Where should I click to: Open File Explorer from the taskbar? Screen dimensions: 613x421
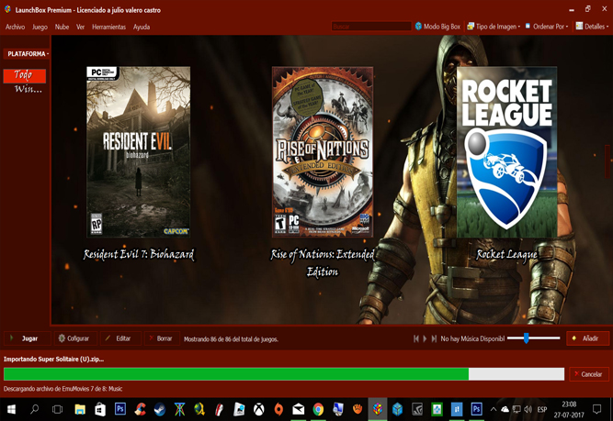click(x=80, y=409)
